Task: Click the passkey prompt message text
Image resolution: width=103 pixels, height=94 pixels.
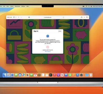Action: [x=48, y=41]
